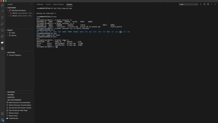Expand the Networks section
Image resolution: width=218 pixels, height=123 pixels.
tap(6, 92)
